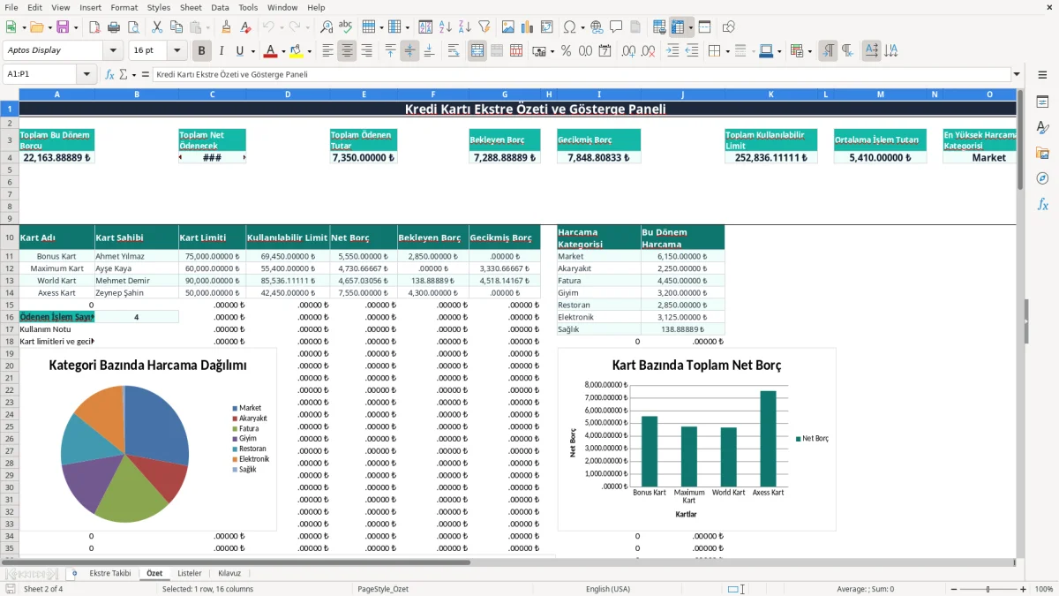Open the Function Wizard fx
This screenshot has height=596, width=1059.
point(110,74)
